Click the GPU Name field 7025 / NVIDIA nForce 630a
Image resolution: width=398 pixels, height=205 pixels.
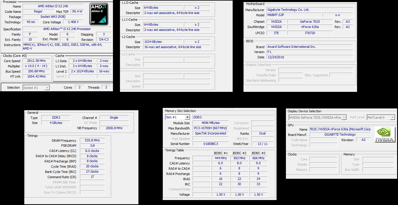[340, 129]
